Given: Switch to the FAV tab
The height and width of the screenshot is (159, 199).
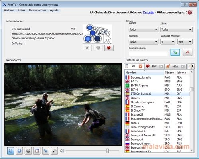Looking at the screenshot, I should pos(154,66).
